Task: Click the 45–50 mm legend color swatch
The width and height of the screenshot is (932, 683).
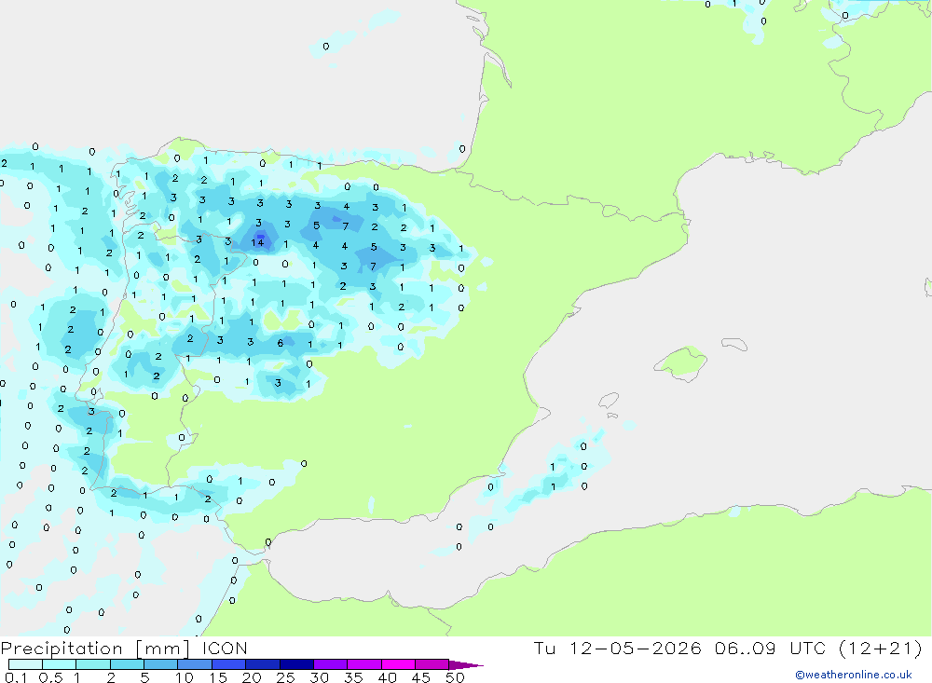Action: 432,664
